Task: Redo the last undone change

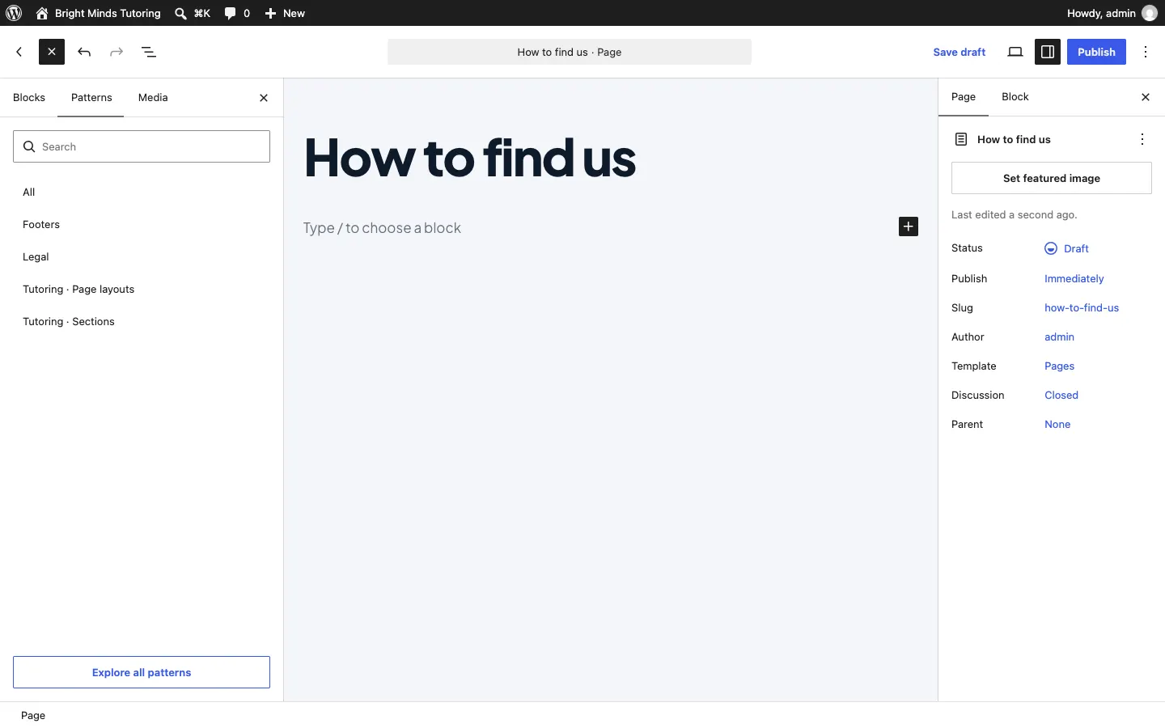Action: click(x=116, y=52)
